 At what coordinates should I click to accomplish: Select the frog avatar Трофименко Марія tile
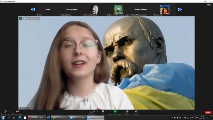tap(118, 9)
